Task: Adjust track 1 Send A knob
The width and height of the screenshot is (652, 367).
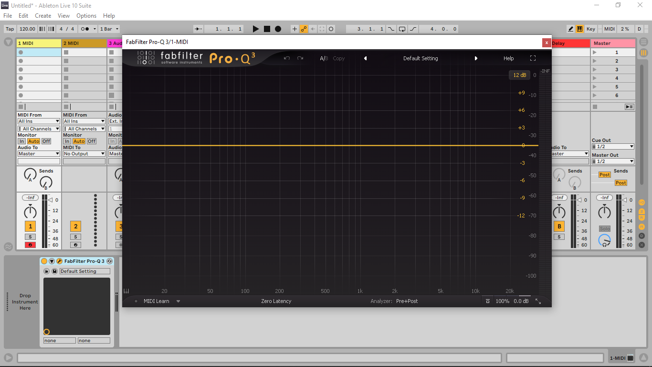Action: pos(30,174)
